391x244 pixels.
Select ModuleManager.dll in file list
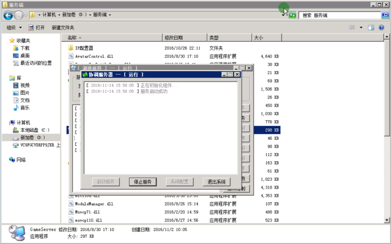coord(94,204)
